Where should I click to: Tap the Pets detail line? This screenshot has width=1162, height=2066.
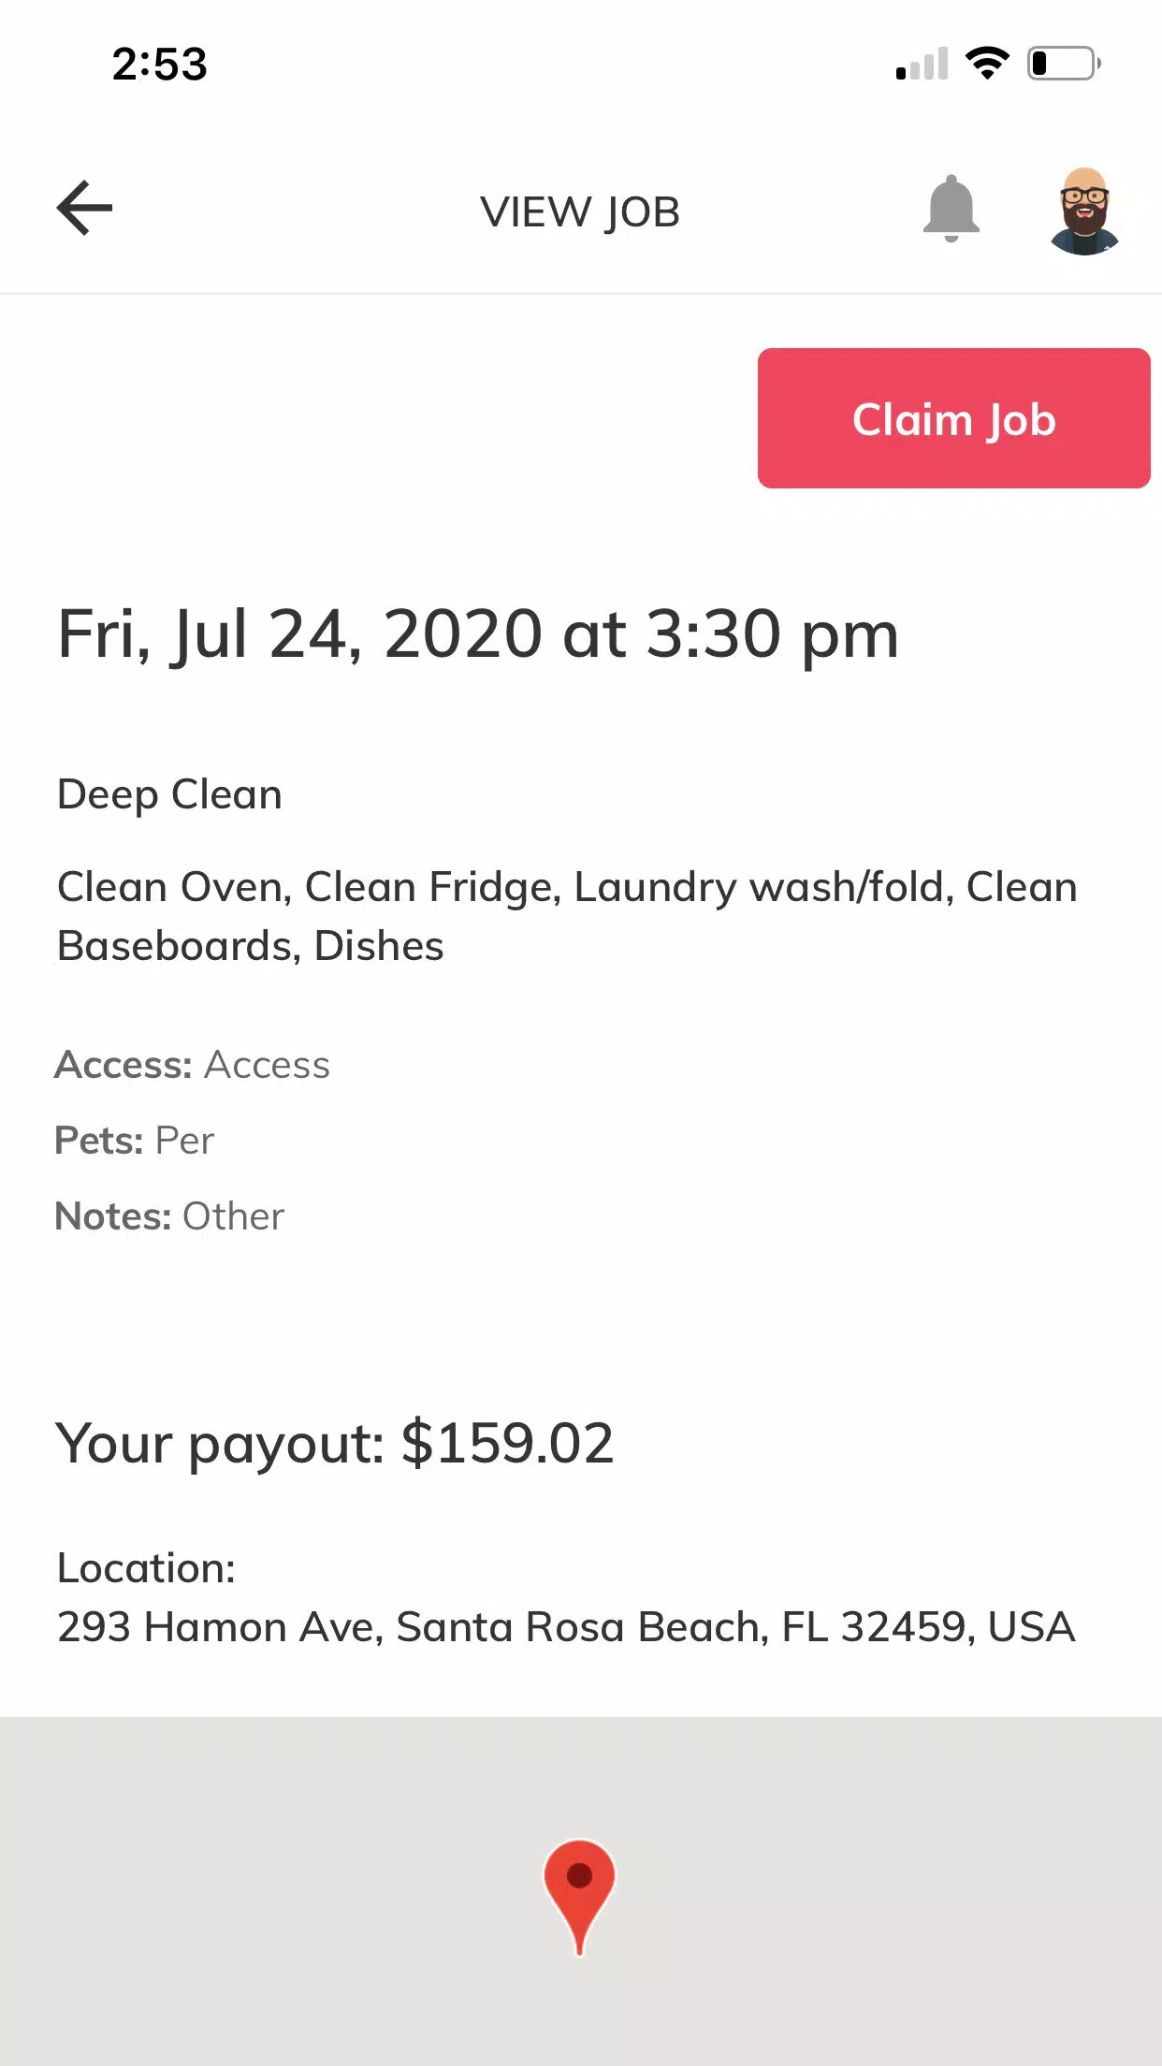tap(135, 1141)
